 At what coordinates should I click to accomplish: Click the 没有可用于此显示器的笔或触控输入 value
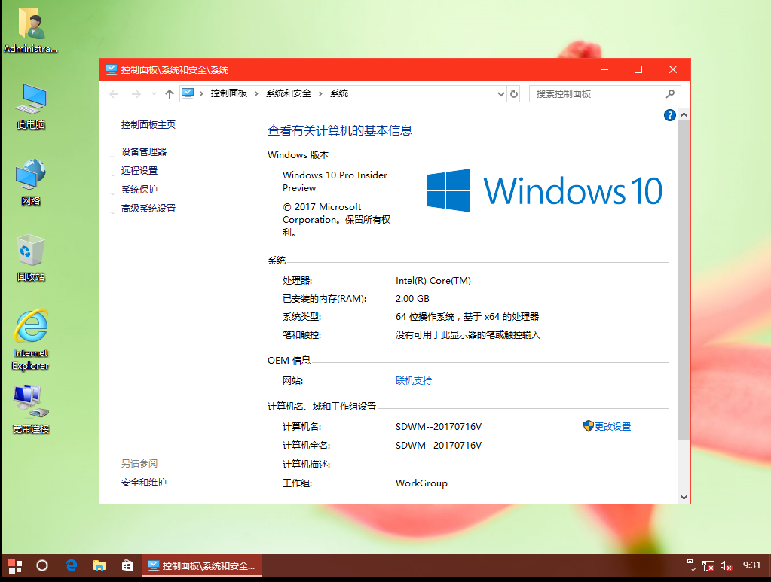pos(468,335)
